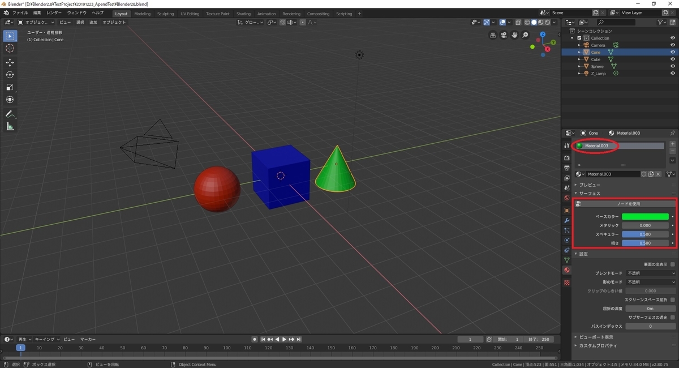Hide the Cone in outliner

point(673,52)
